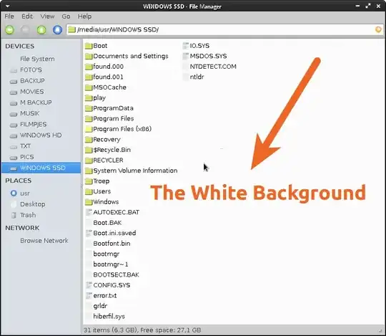The width and height of the screenshot is (386, 336).
Task: Open the View menu
Action: 47,16
